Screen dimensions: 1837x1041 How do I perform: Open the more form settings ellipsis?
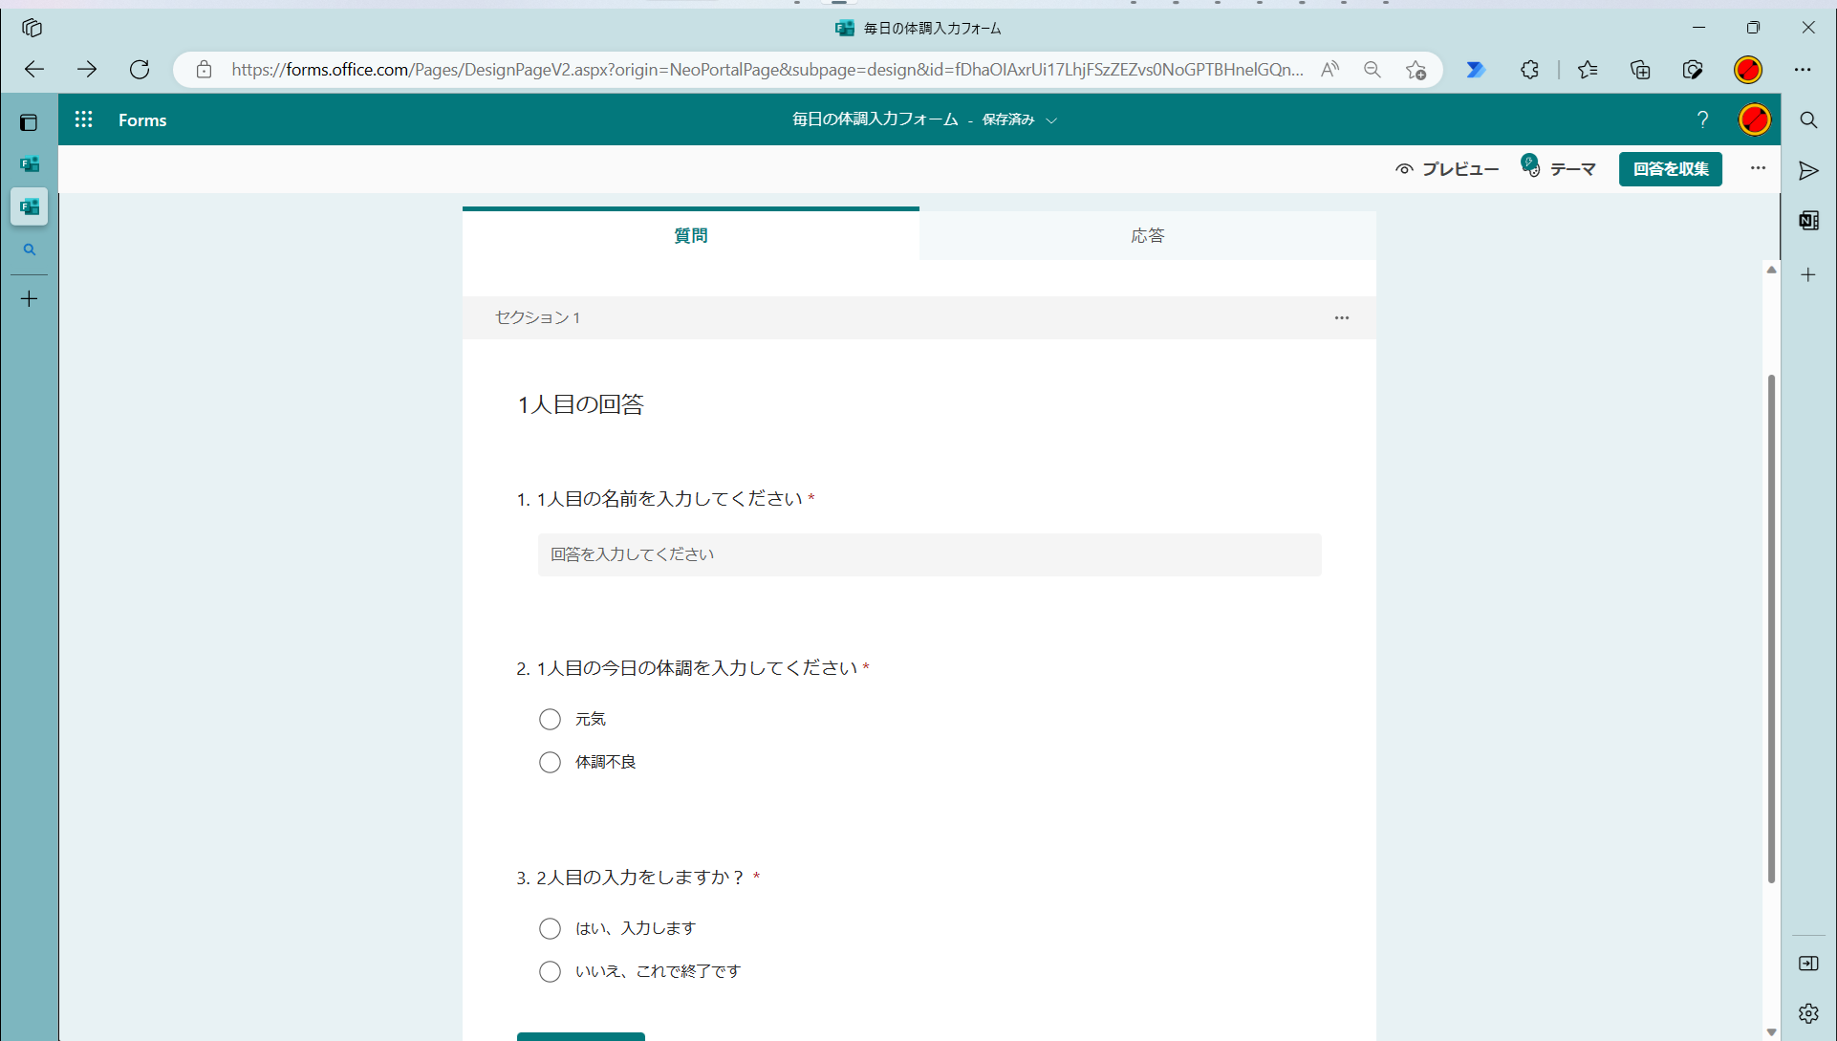[x=1758, y=168]
